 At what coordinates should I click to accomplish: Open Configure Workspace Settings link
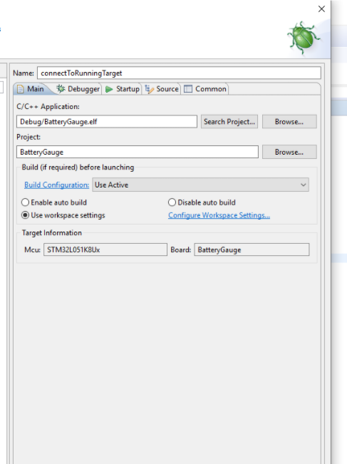pyautogui.click(x=219, y=215)
